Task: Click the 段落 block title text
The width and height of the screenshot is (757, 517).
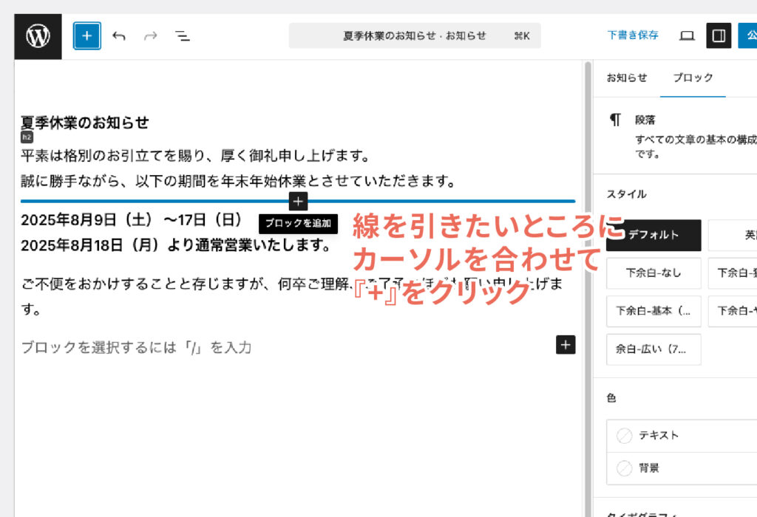Action: [x=645, y=120]
